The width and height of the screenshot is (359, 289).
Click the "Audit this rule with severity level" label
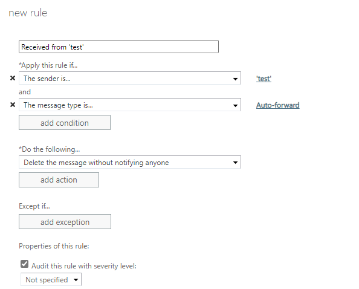pyautogui.click(x=84, y=266)
